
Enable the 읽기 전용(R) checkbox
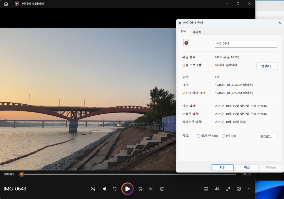pos(198,136)
